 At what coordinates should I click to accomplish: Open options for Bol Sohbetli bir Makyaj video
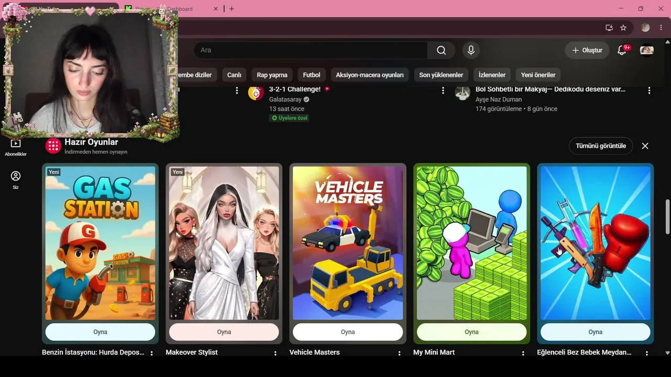pos(649,91)
